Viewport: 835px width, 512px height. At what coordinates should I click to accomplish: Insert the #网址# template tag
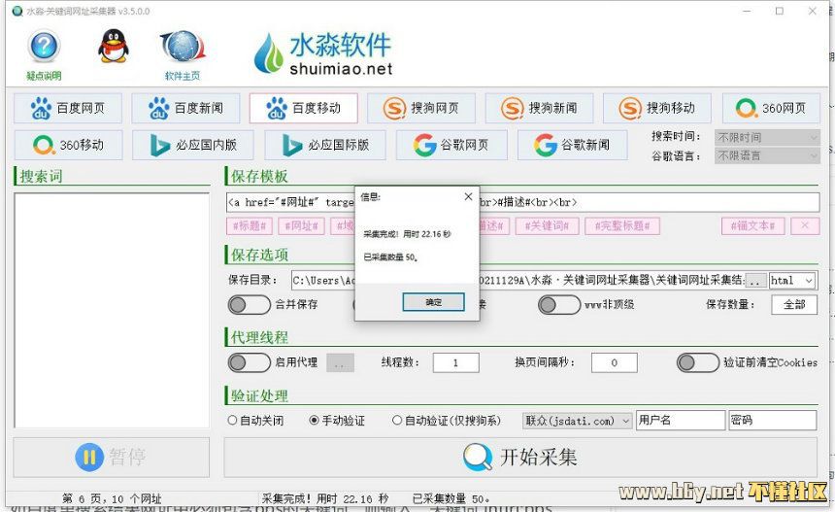point(301,226)
